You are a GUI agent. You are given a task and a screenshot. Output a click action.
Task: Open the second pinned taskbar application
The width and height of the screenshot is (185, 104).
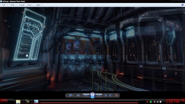pos(27,101)
